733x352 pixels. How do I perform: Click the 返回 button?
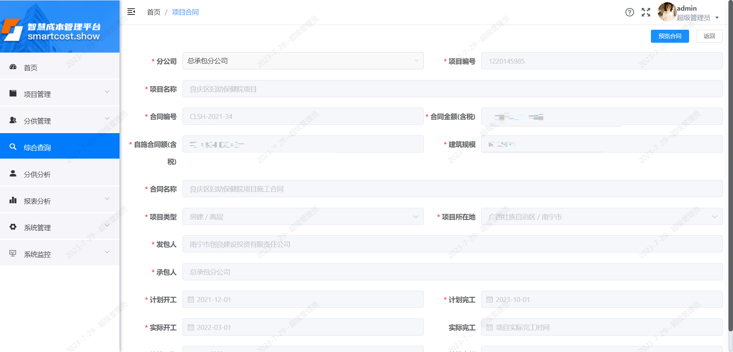click(709, 36)
